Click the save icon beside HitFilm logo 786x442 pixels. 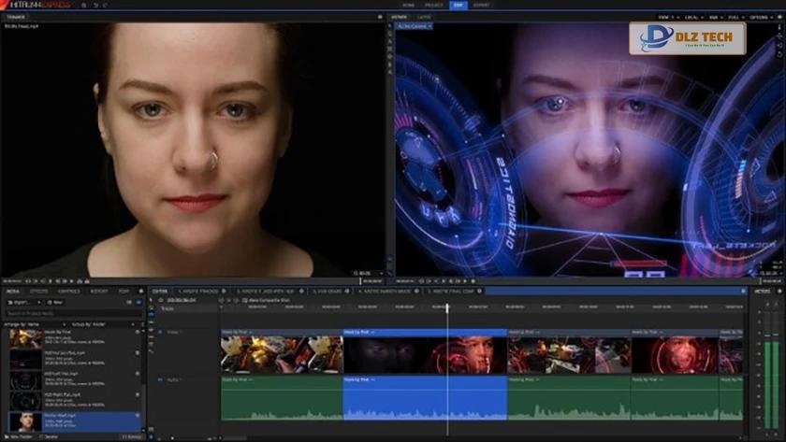tap(83, 5)
